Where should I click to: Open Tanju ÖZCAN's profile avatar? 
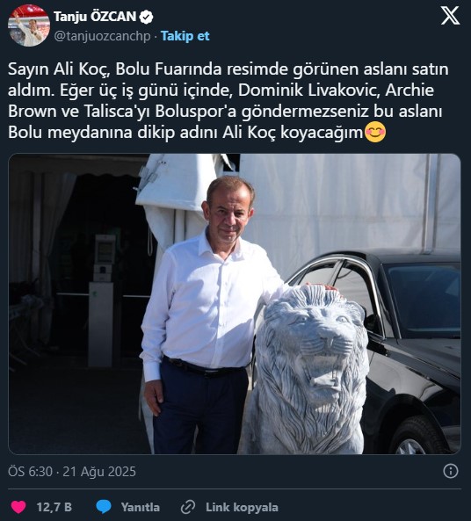pos(29,25)
